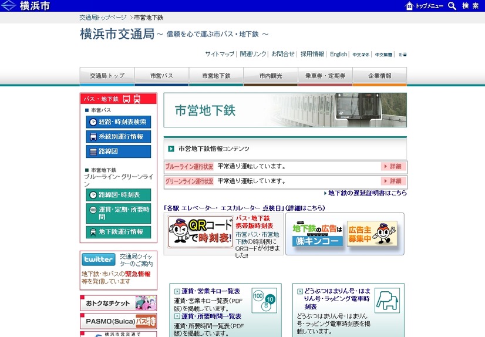Open おトクなチケット banner
The image size is (485, 337).
coord(119,303)
